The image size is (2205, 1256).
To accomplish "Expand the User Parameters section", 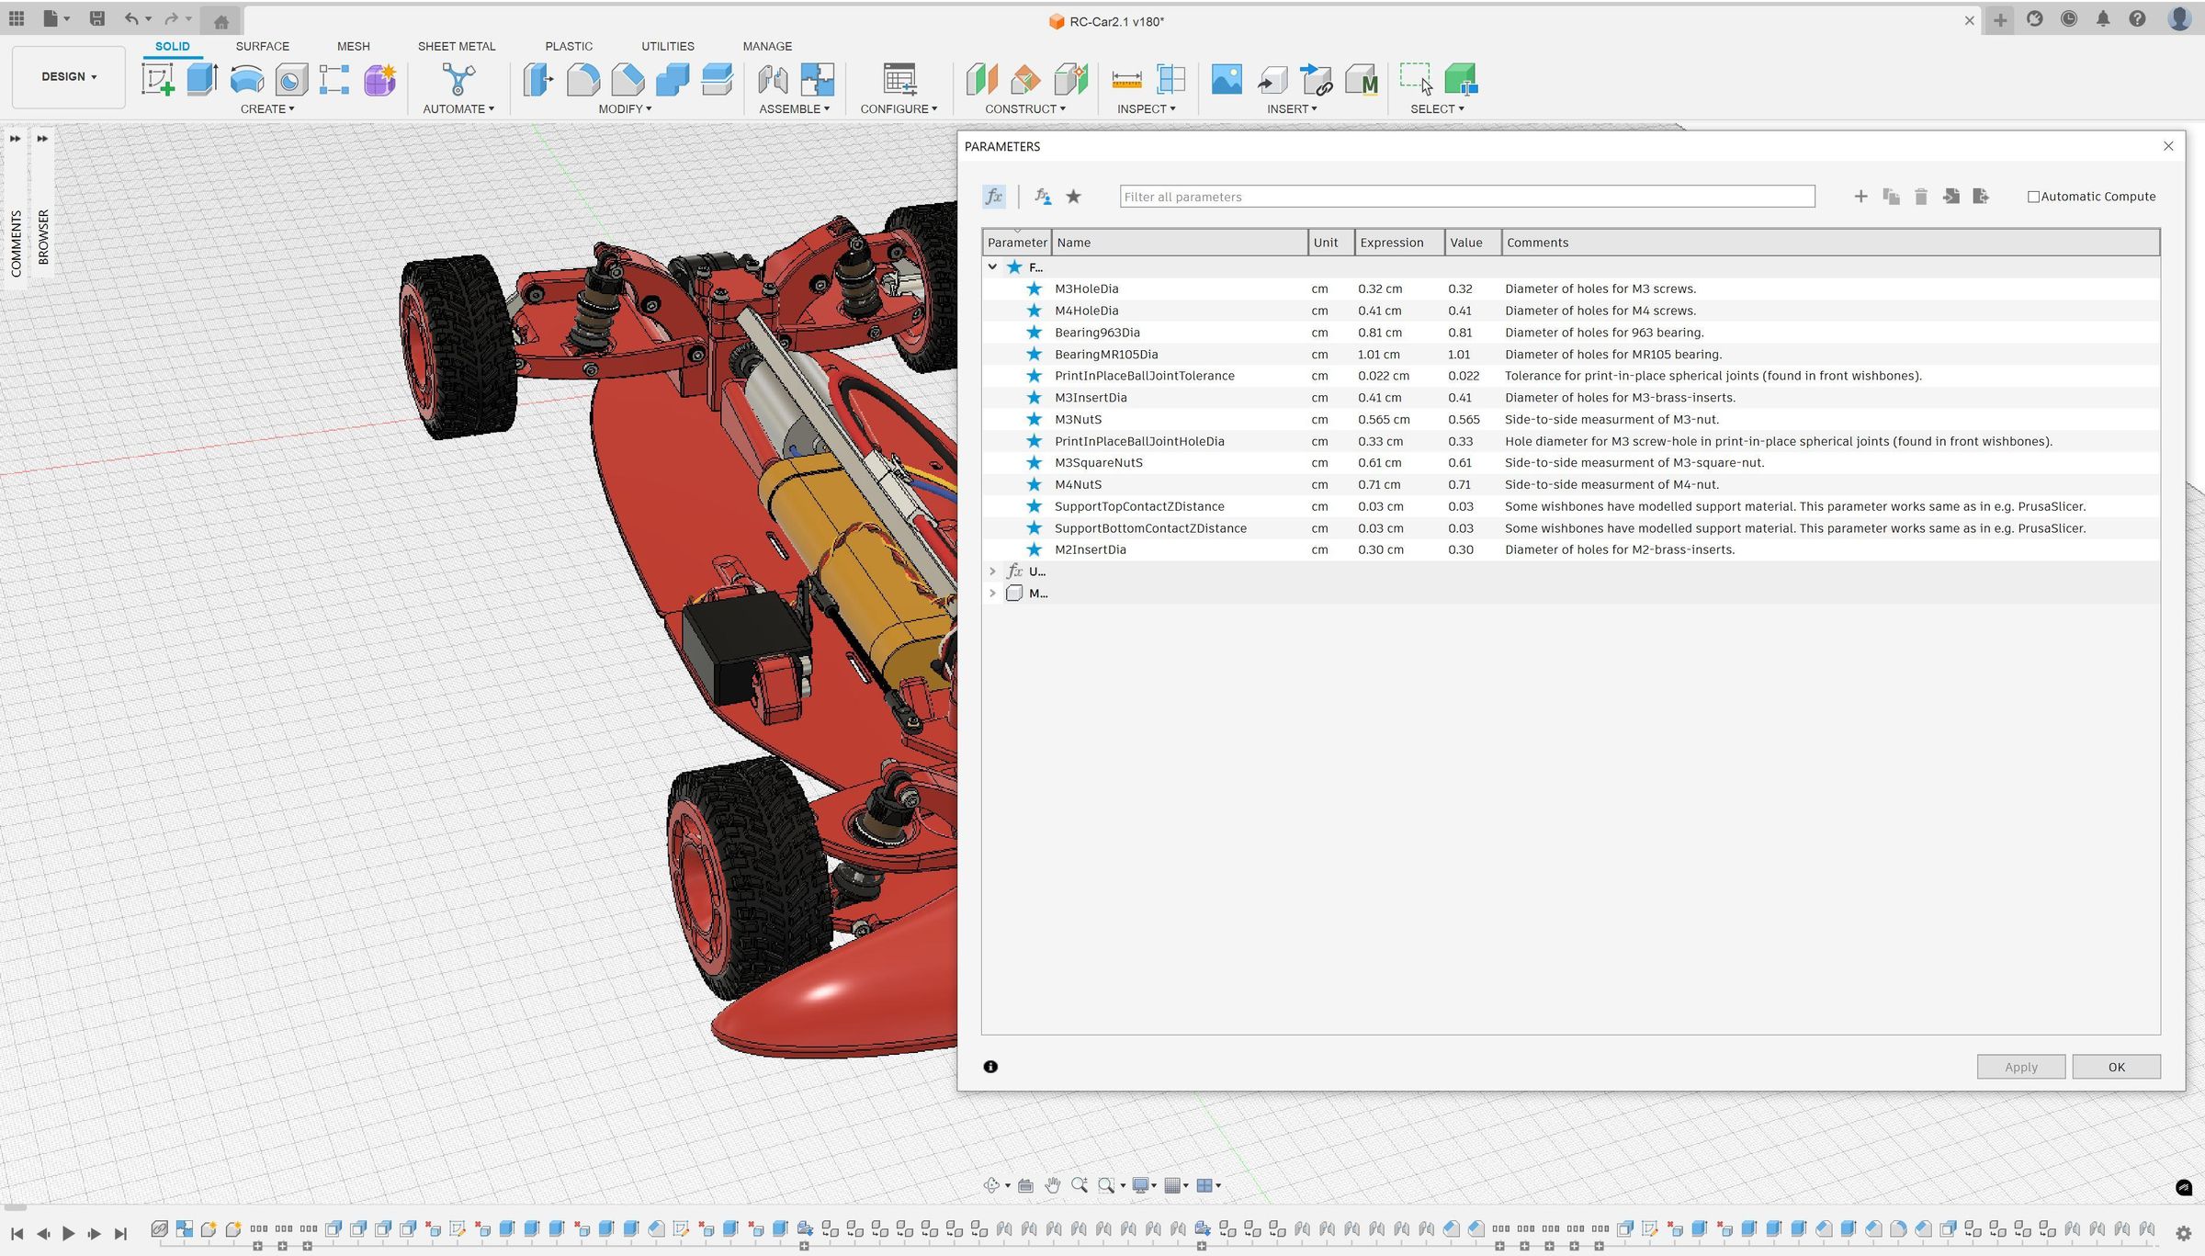I will click(993, 571).
